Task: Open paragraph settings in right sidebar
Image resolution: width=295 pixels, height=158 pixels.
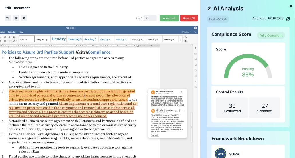Action: click(x=195, y=48)
